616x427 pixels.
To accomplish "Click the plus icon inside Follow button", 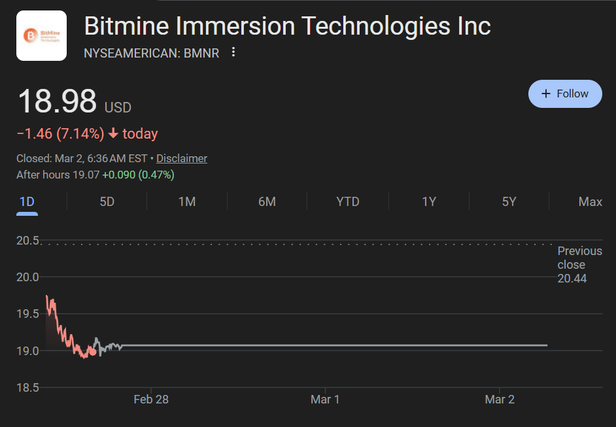I will pyautogui.click(x=545, y=94).
